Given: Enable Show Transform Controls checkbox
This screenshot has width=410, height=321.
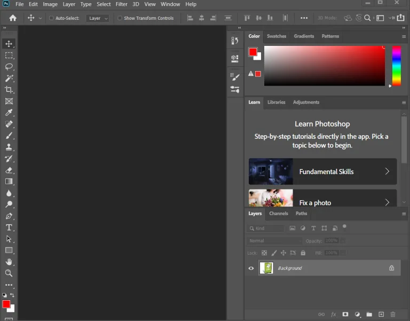Looking at the screenshot, I should click(120, 18).
